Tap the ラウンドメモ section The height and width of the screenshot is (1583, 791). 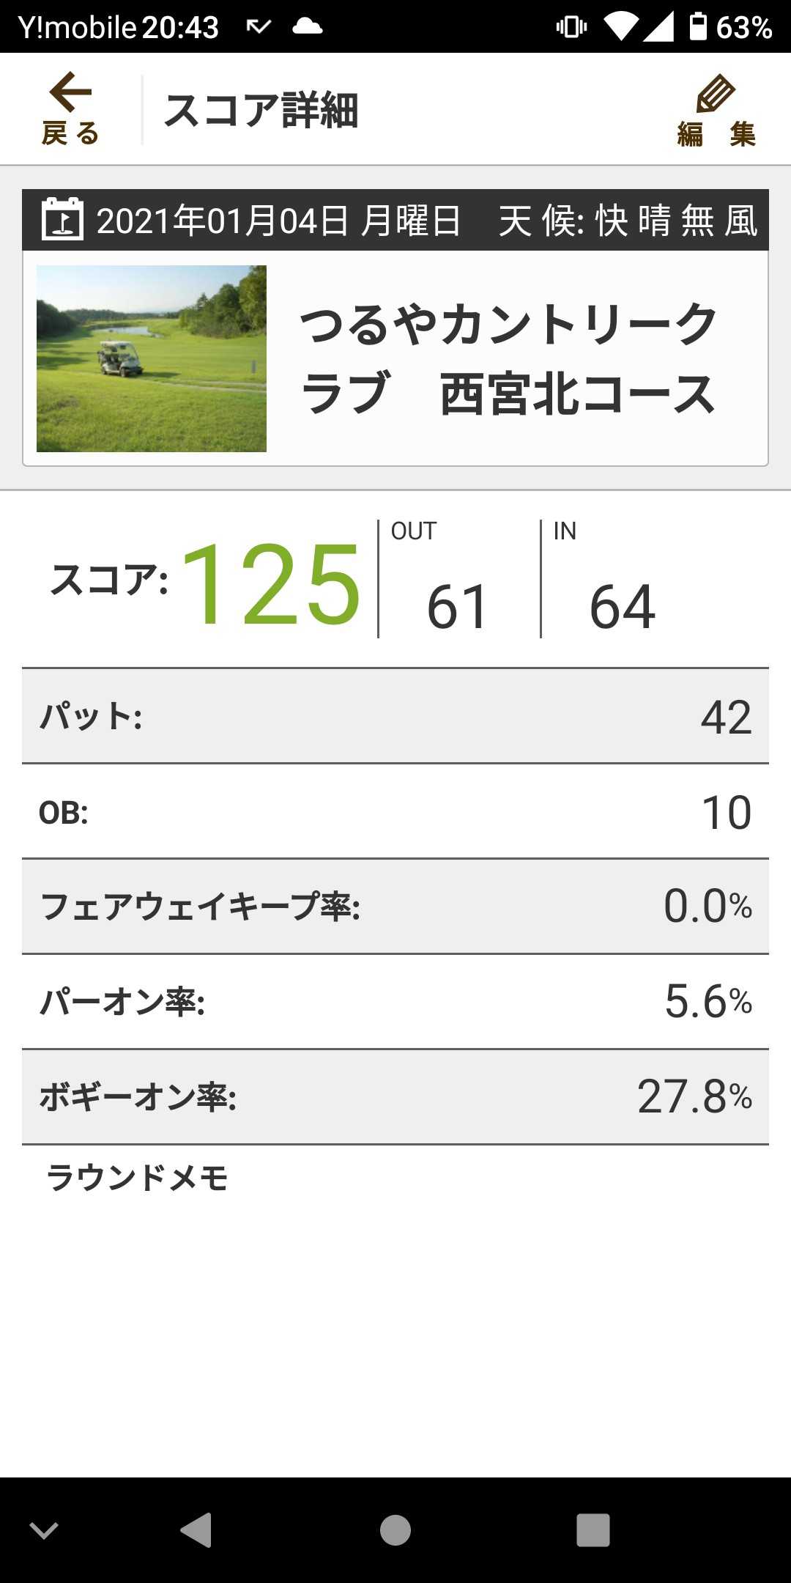click(x=138, y=1178)
